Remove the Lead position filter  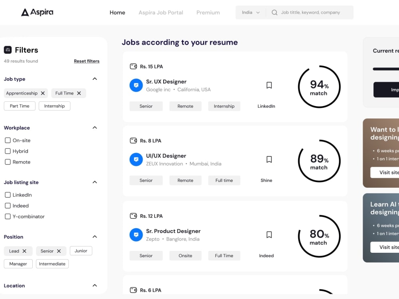24,251
